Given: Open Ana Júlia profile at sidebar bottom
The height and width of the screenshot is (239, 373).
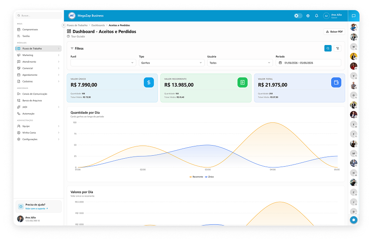Looking at the screenshot, I should pyautogui.click(x=38, y=218).
